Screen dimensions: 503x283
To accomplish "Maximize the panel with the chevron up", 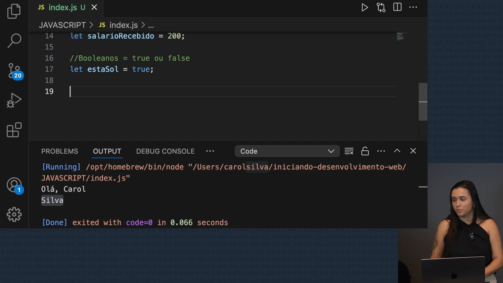I will [x=397, y=151].
